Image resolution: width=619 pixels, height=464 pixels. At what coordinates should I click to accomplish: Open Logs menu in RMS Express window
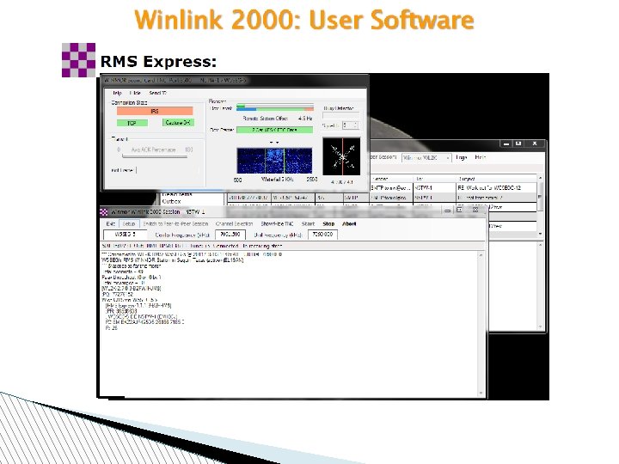(461, 157)
